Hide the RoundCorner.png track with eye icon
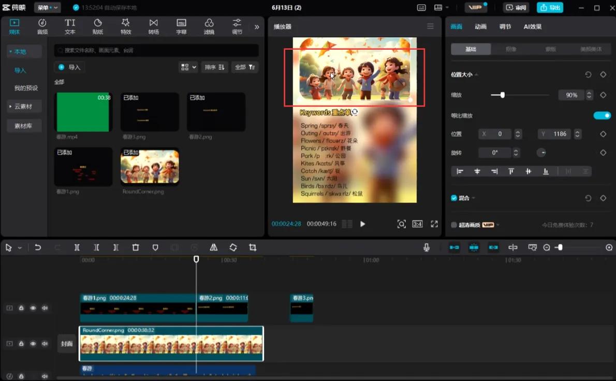 pyautogui.click(x=33, y=344)
